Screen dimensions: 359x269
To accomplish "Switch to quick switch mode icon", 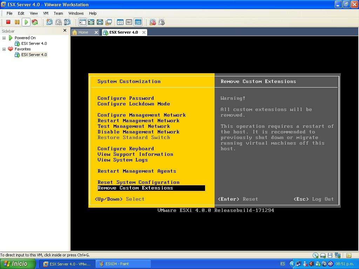I will tap(91, 22).
